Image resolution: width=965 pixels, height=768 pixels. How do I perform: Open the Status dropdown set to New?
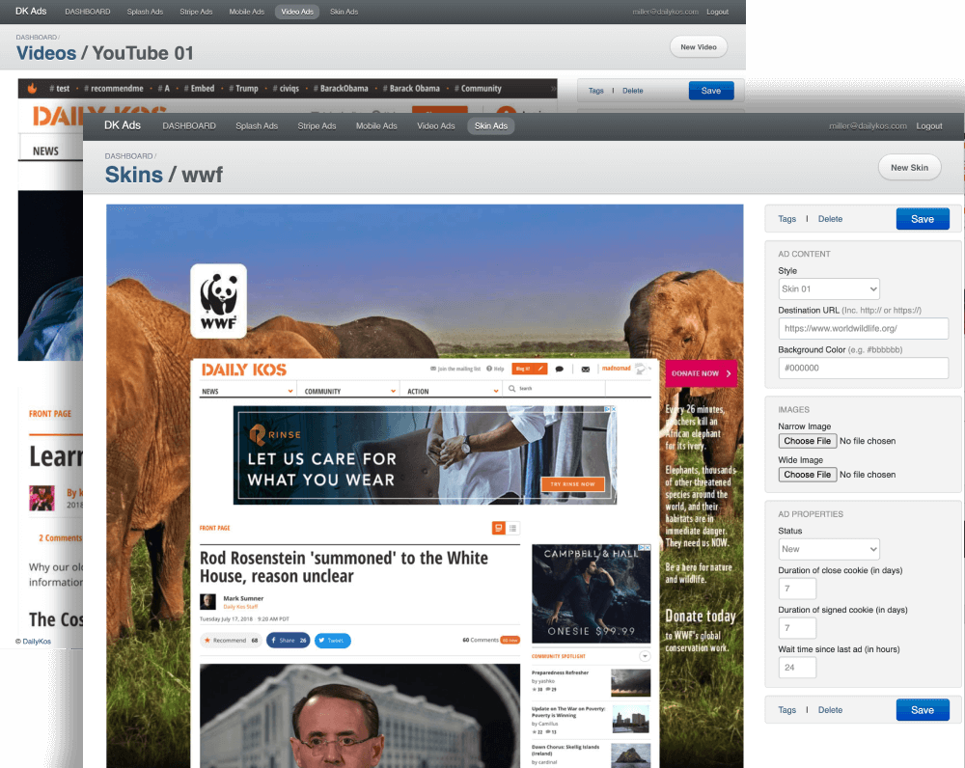pos(828,548)
